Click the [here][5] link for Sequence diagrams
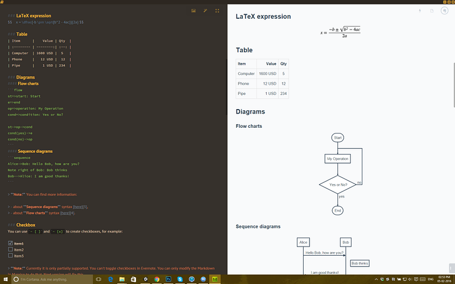Image resolution: width=455 pixels, height=284 pixels. click(80, 207)
